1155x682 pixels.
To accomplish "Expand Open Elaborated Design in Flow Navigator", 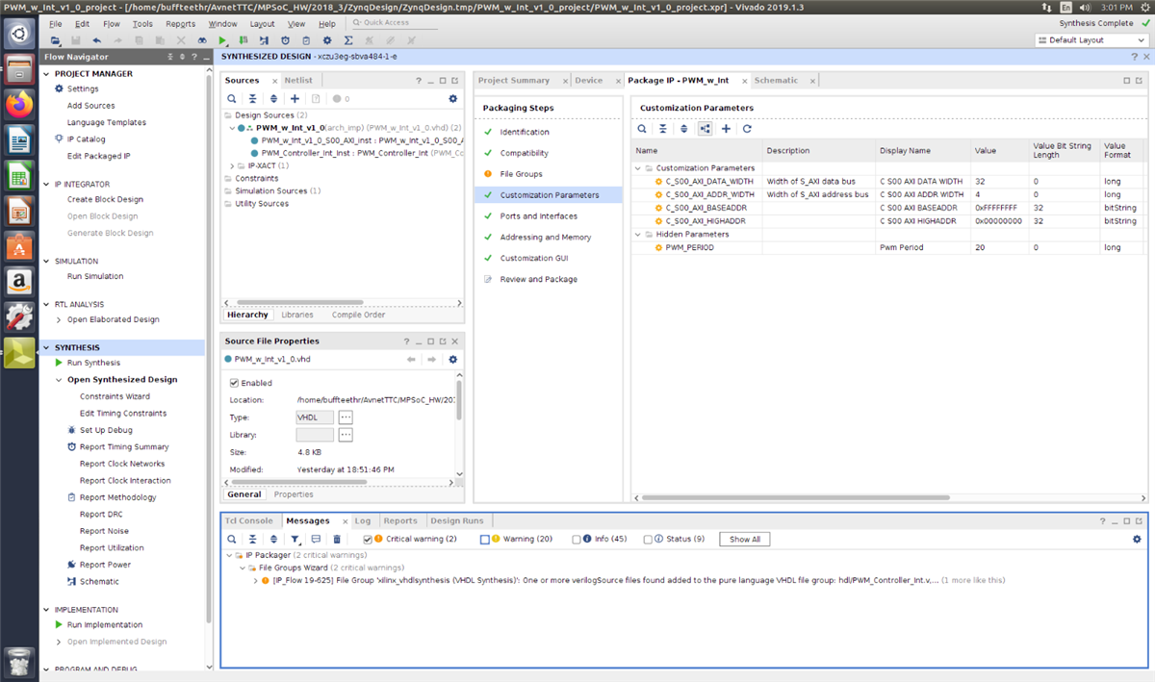I will pyautogui.click(x=59, y=319).
